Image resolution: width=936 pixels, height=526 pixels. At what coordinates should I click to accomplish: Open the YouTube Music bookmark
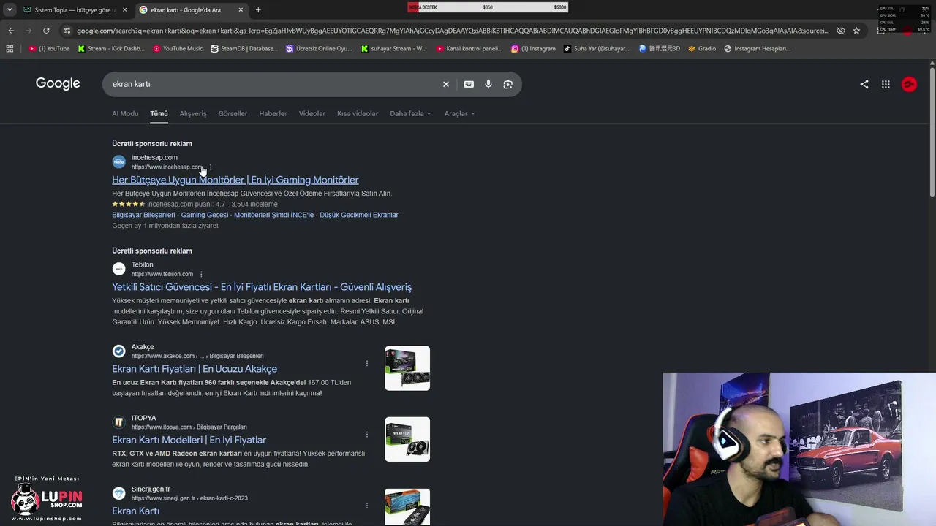(x=178, y=49)
